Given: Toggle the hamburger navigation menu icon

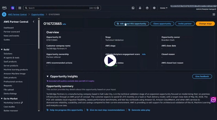Looking at the screenshot, I should [4, 14].
